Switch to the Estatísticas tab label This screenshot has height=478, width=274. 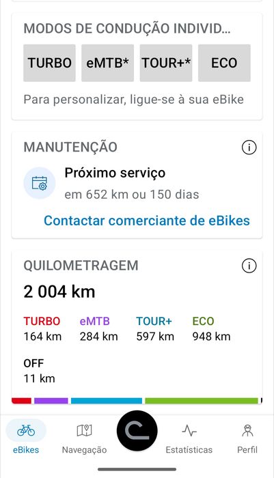[189, 449]
